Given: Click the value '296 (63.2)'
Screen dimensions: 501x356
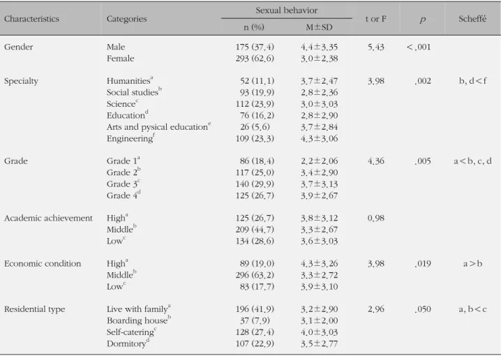Looking at the screenshot, I should click(x=255, y=275).
